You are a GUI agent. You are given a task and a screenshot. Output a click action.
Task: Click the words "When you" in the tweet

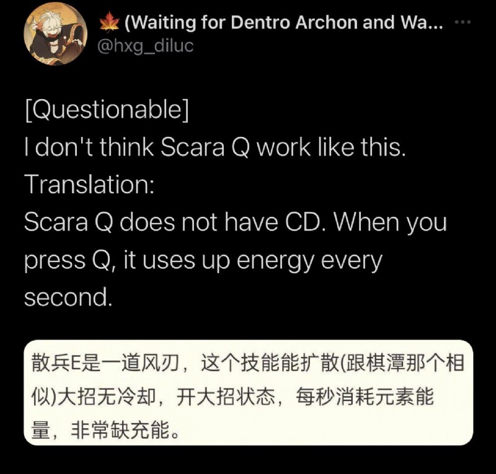(391, 222)
